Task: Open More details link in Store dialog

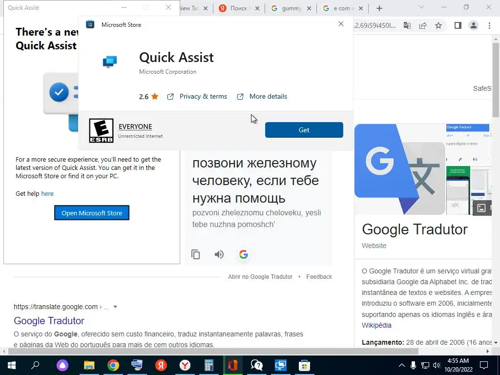Action: point(268,96)
